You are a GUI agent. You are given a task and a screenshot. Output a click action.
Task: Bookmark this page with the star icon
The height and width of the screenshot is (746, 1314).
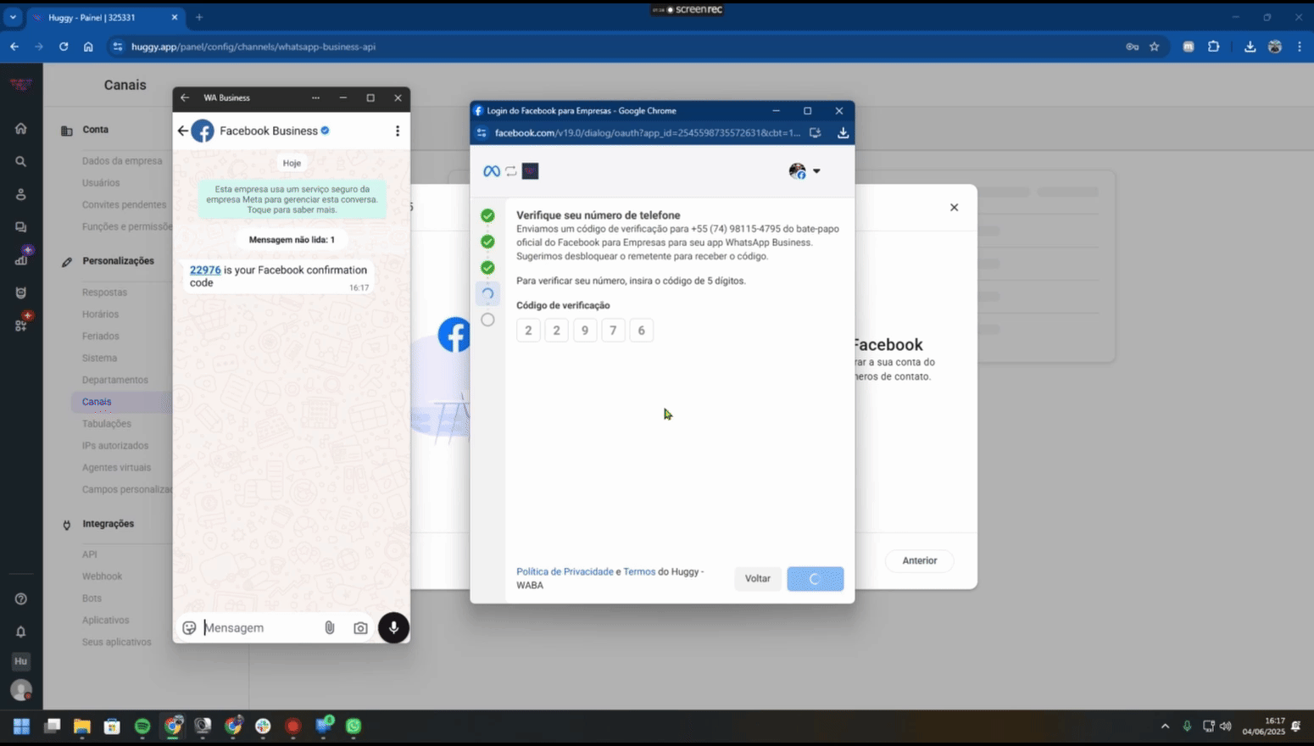click(x=1154, y=47)
